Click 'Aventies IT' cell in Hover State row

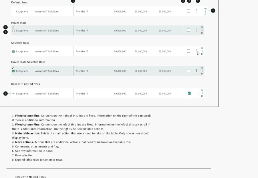coord(82,30)
